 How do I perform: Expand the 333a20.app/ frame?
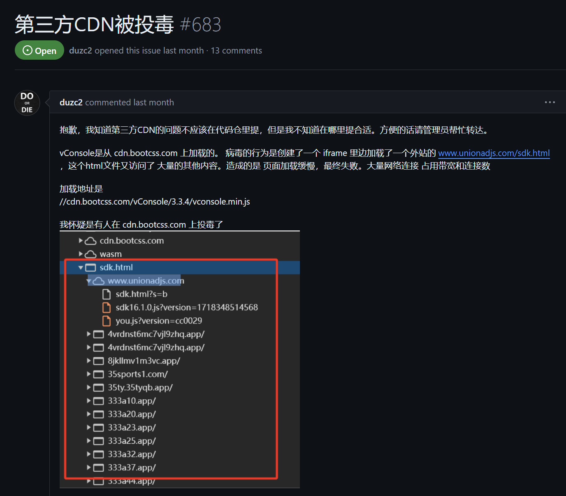click(89, 414)
